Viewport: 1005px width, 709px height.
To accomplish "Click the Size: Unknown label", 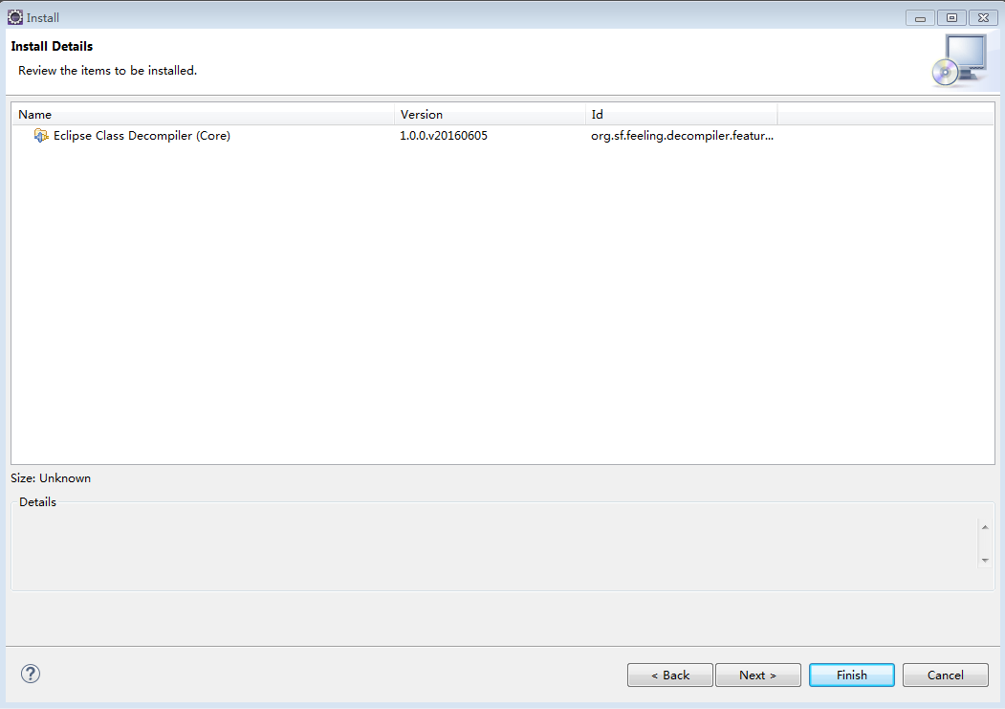I will pos(51,478).
